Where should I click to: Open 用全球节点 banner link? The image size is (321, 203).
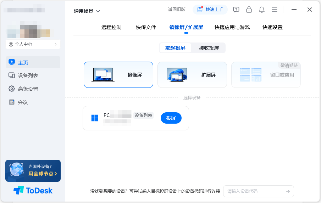point(43,174)
